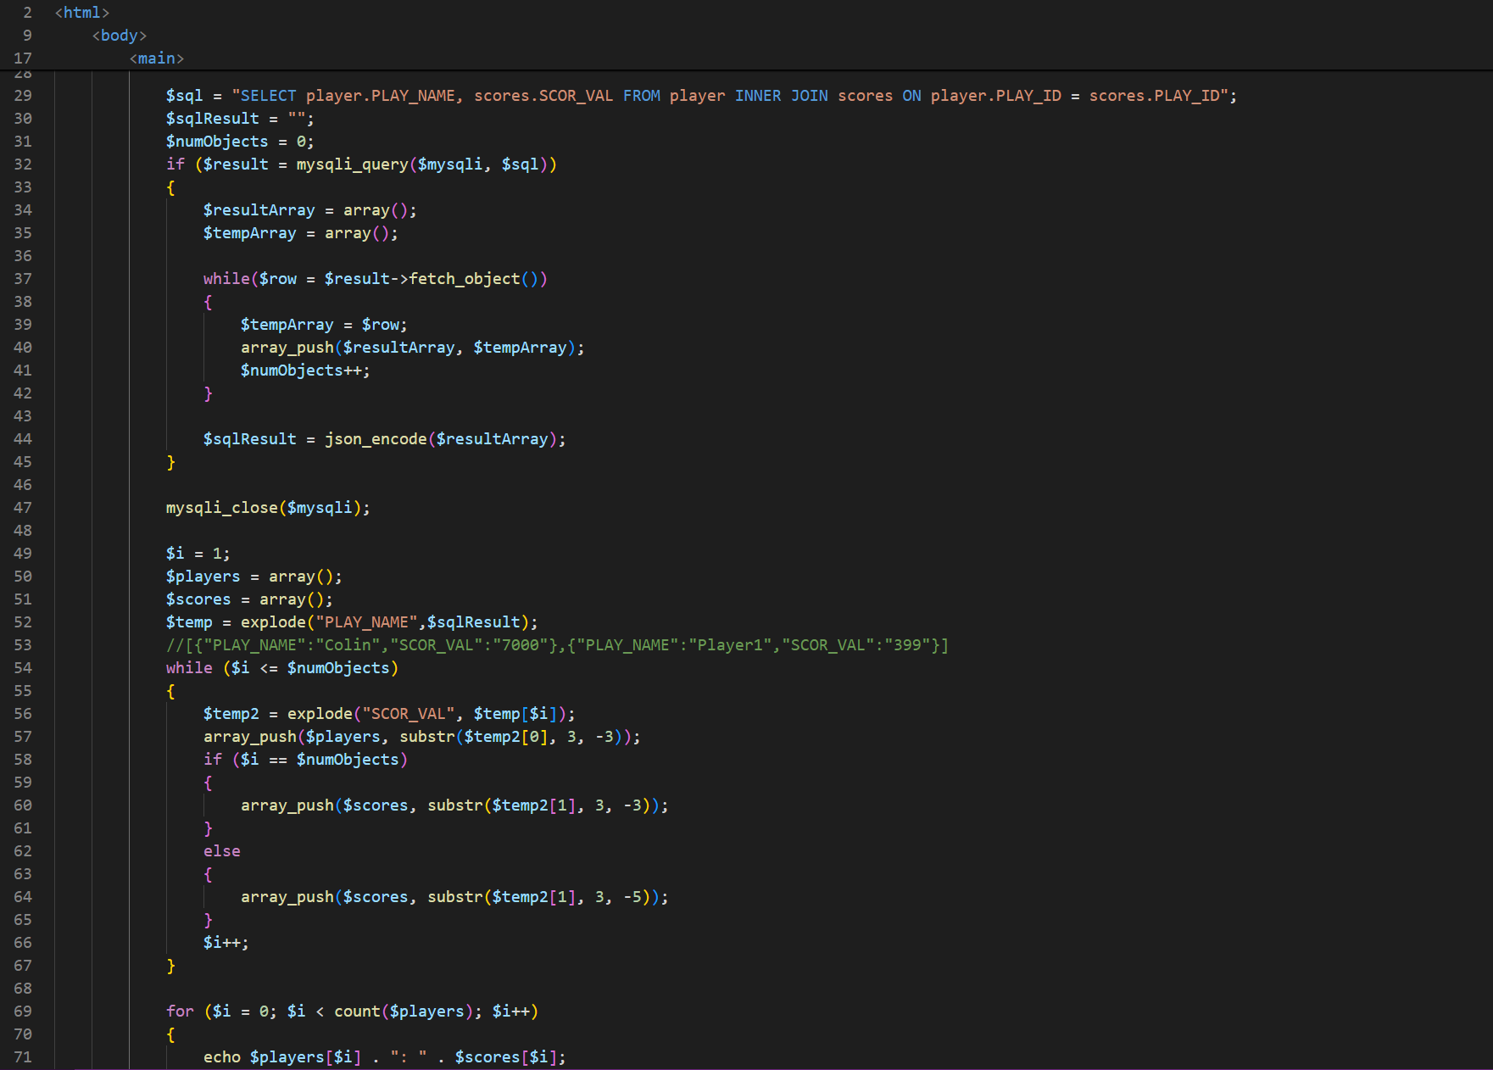Image resolution: width=1493 pixels, height=1070 pixels.
Task: Click the $tempArray = $row line
Action: [324, 325]
